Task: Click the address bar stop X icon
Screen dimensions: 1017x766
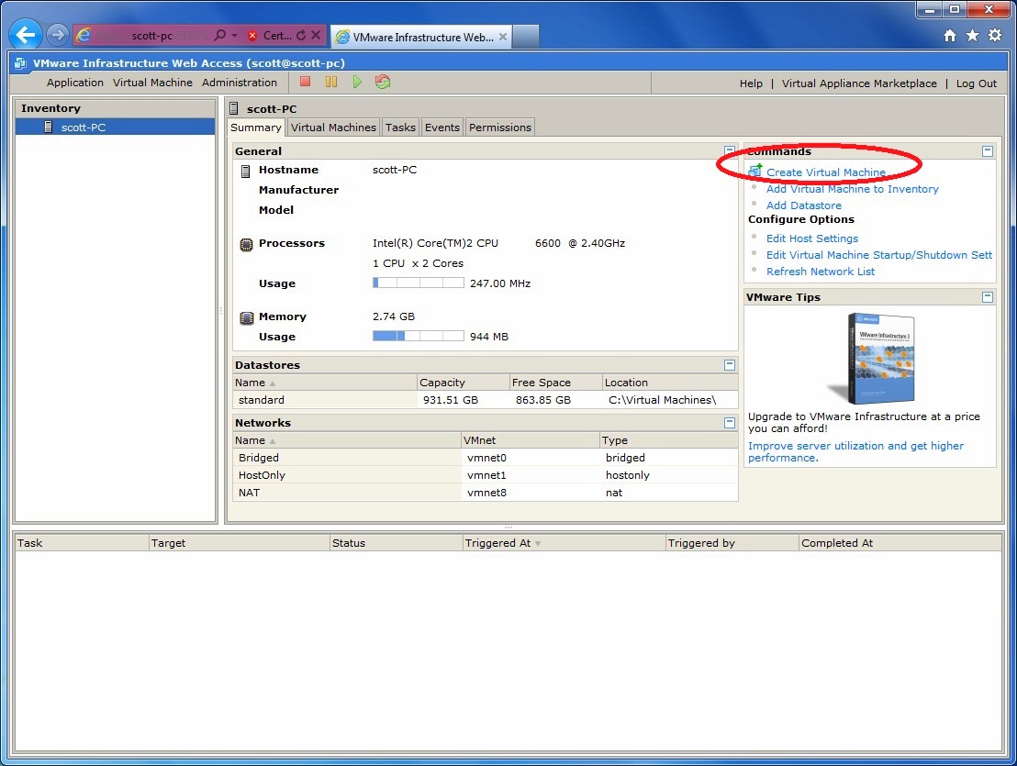Action: click(x=316, y=35)
